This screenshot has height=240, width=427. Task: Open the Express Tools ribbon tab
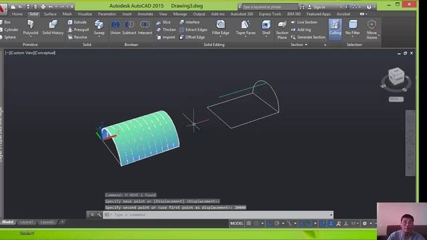pos(270,14)
